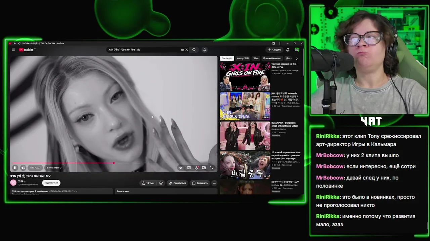The width and height of the screenshot is (430, 241).
Task: Show more filter chips with right arrow
Action: 297,59
